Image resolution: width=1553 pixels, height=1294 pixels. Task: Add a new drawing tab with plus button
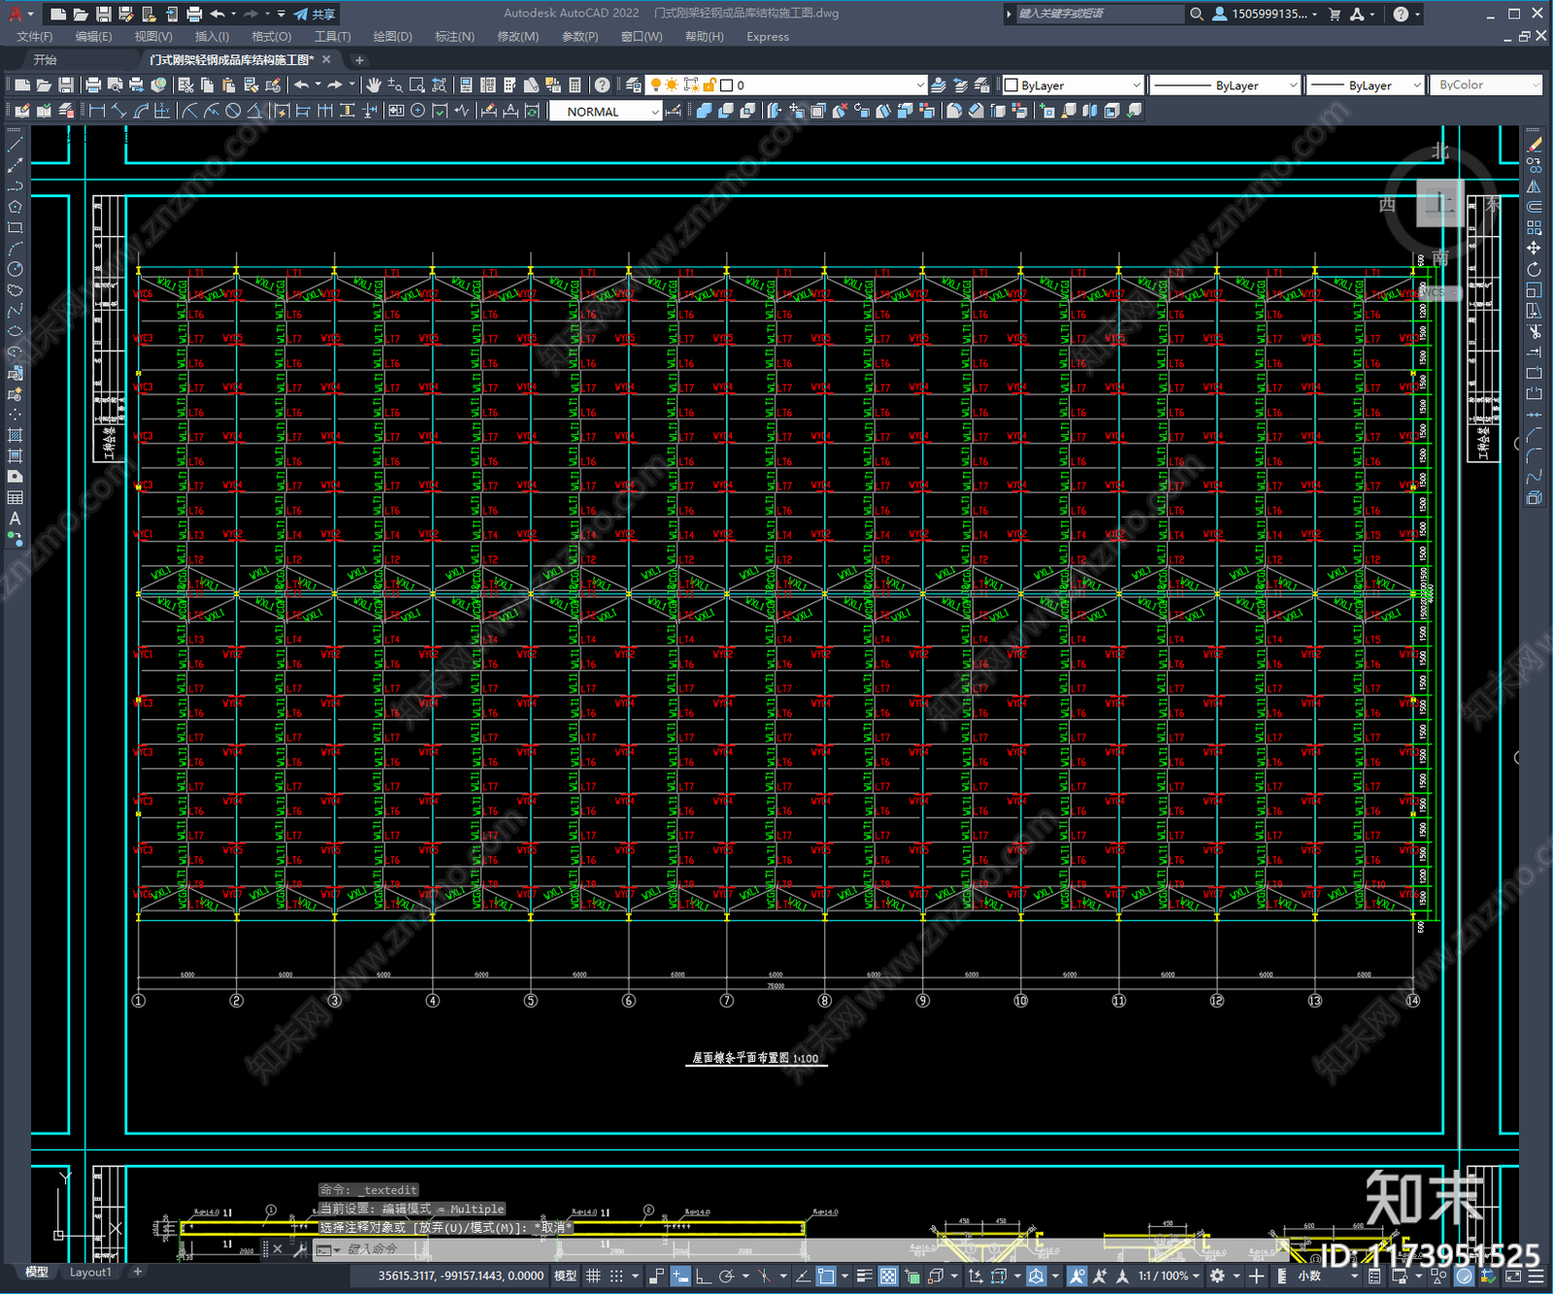pos(359,60)
